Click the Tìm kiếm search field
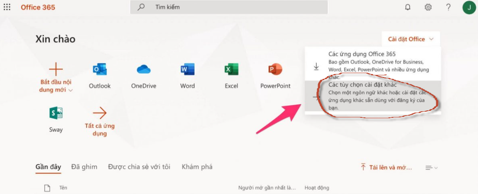The width and height of the screenshot is (478, 194). pyautogui.click(x=229, y=7)
